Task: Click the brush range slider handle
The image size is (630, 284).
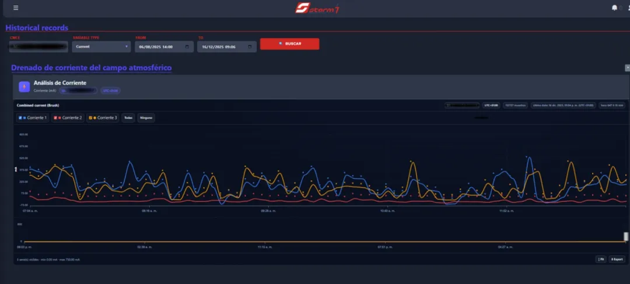Action: click(625, 237)
